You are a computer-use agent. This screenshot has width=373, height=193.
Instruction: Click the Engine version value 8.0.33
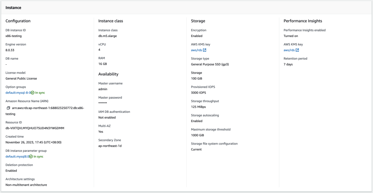(11, 50)
